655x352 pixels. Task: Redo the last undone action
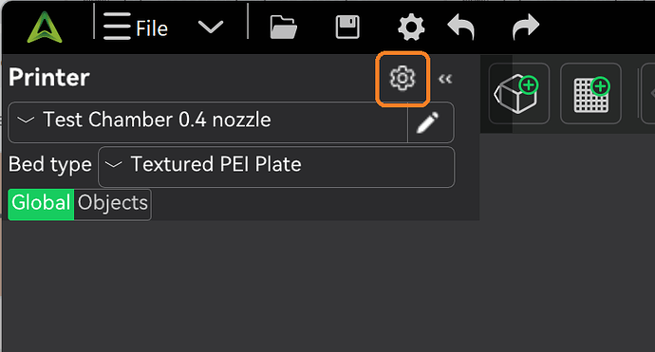[526, 27]
